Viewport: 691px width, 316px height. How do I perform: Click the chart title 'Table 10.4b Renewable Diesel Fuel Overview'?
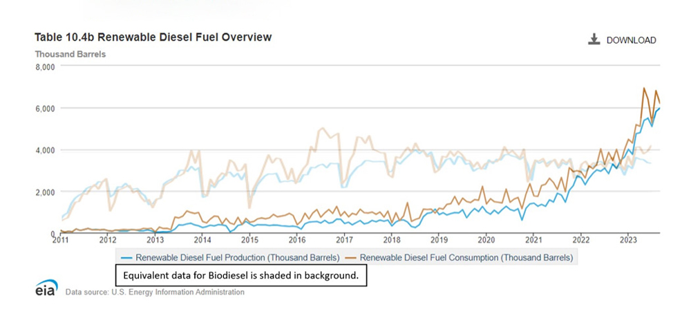point(153,37)
